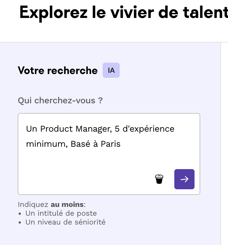Click the 'Qui cherchez-vous ?' label
Screen dimensions: 228x245
pyautogui.click(x=60, y=100)
